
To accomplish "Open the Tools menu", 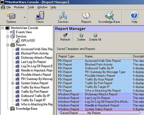I will [x=31, y=7].
